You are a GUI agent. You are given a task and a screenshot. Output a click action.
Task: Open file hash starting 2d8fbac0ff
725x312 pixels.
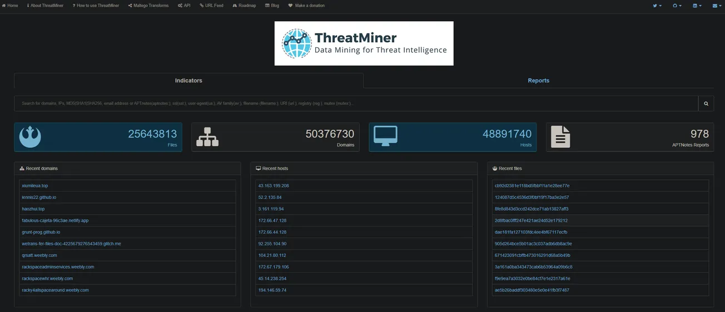coord(531,221)
